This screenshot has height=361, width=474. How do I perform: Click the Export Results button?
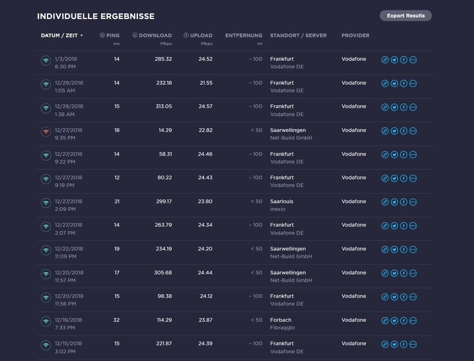click(405, 16)
